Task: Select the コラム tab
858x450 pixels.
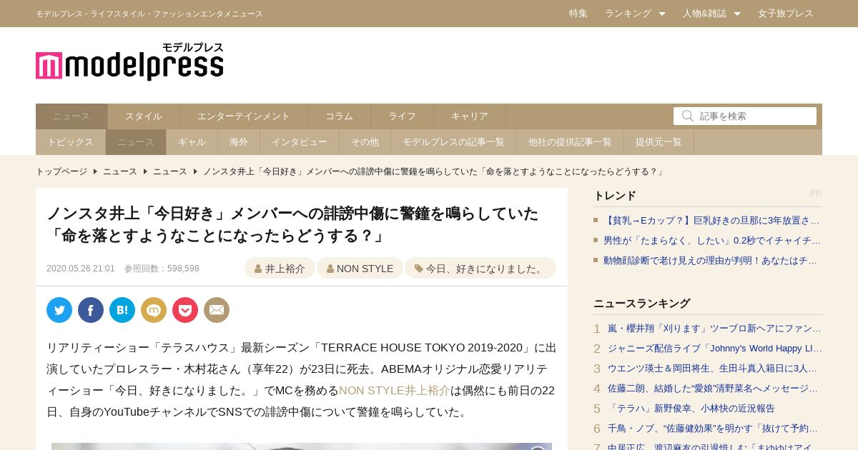Action: coord(340,116)
